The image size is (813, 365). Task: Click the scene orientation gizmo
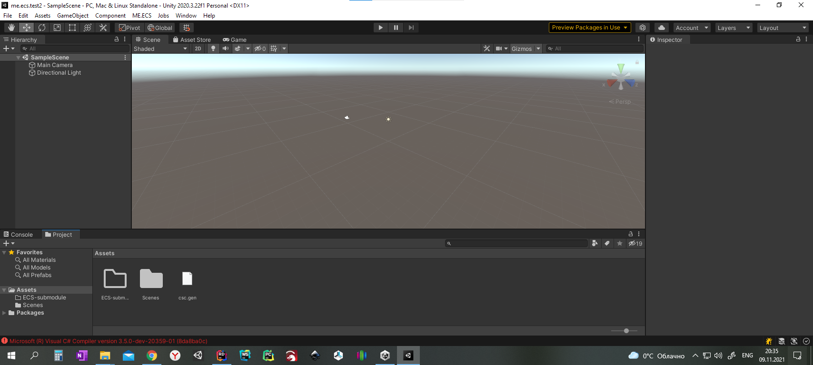(621, 77)
